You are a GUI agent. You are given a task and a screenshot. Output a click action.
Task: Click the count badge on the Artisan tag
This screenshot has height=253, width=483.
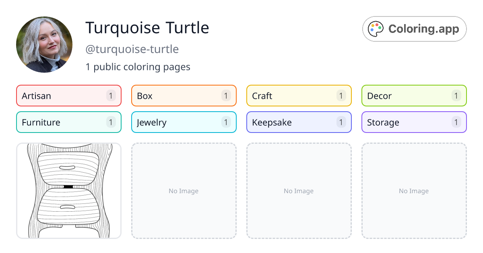click(110, 96)
